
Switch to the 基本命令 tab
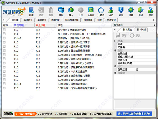[42, 20]
